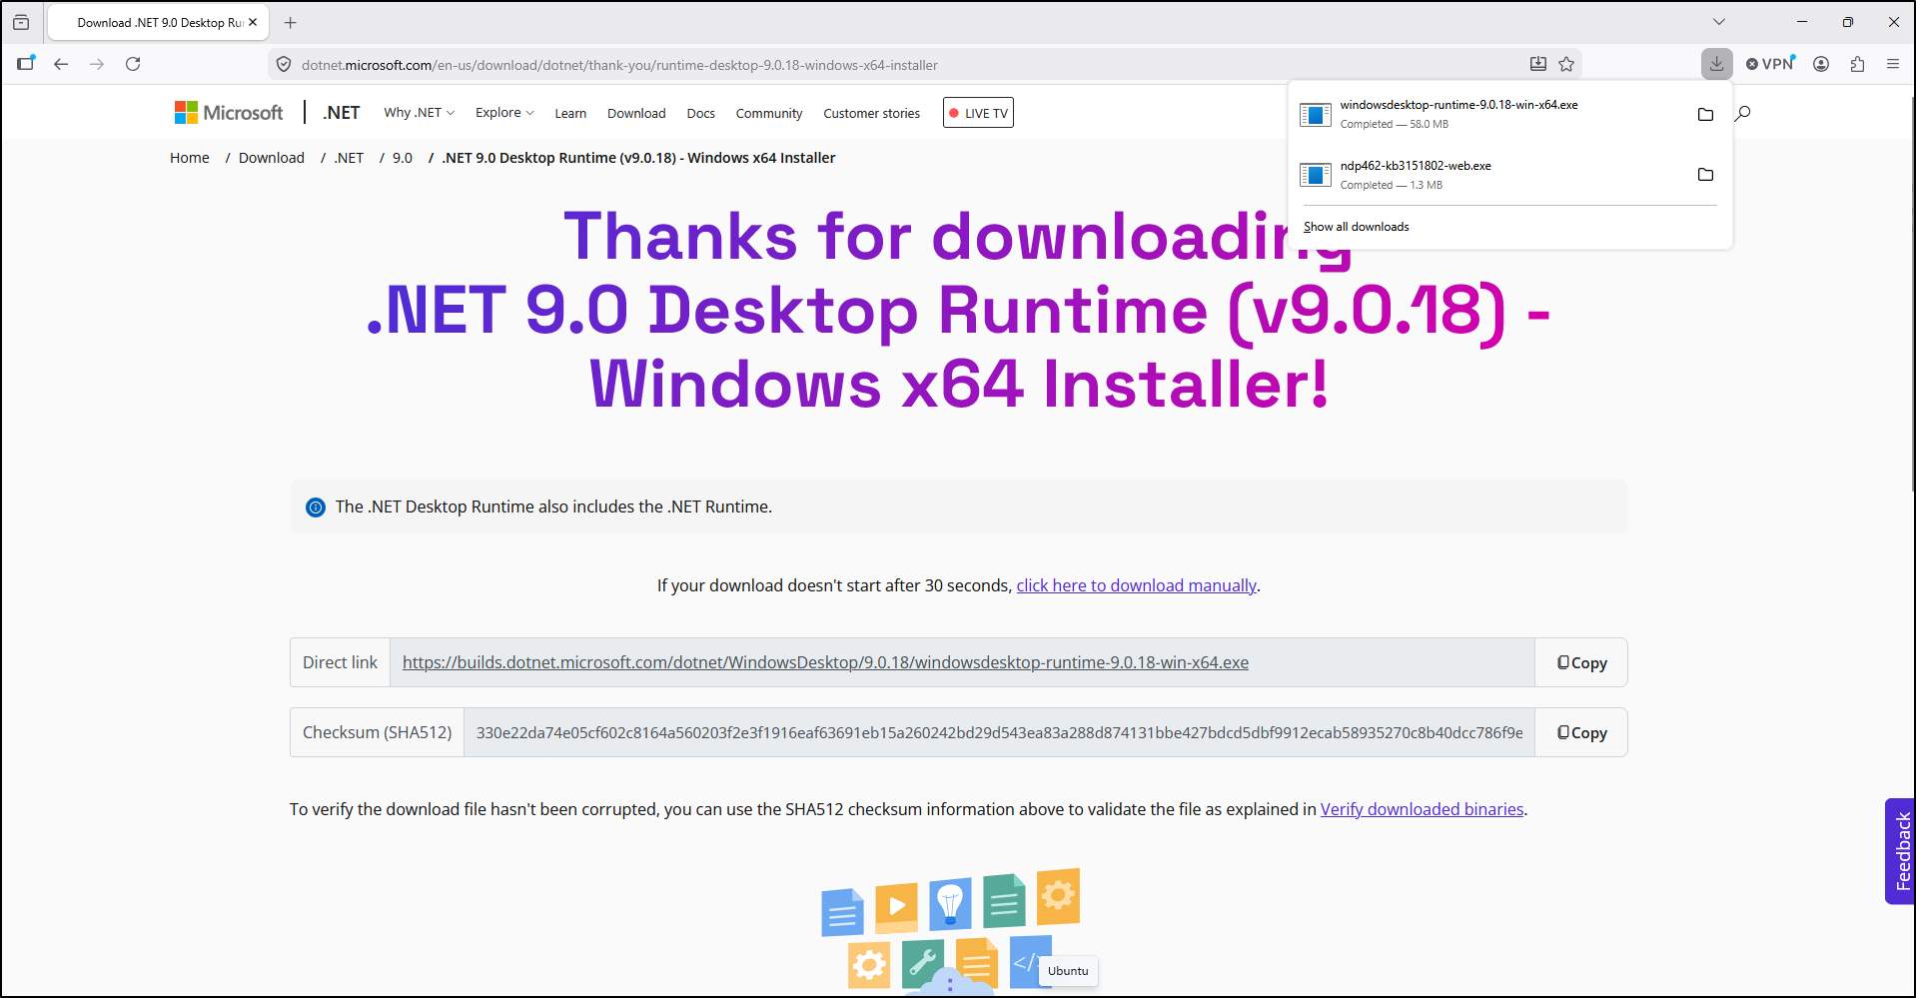
Task: Go to Download breadcrumb
Action: [272, 158]
